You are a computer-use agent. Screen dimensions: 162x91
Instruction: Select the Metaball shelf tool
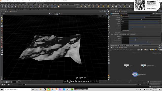pyautogui.click(x=55, y=7)
